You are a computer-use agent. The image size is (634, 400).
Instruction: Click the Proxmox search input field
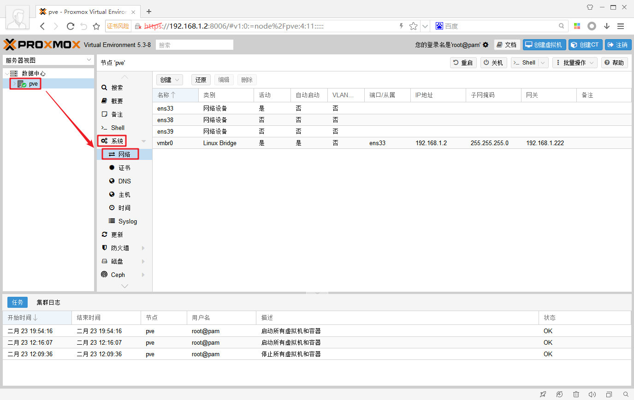(195, 45)
